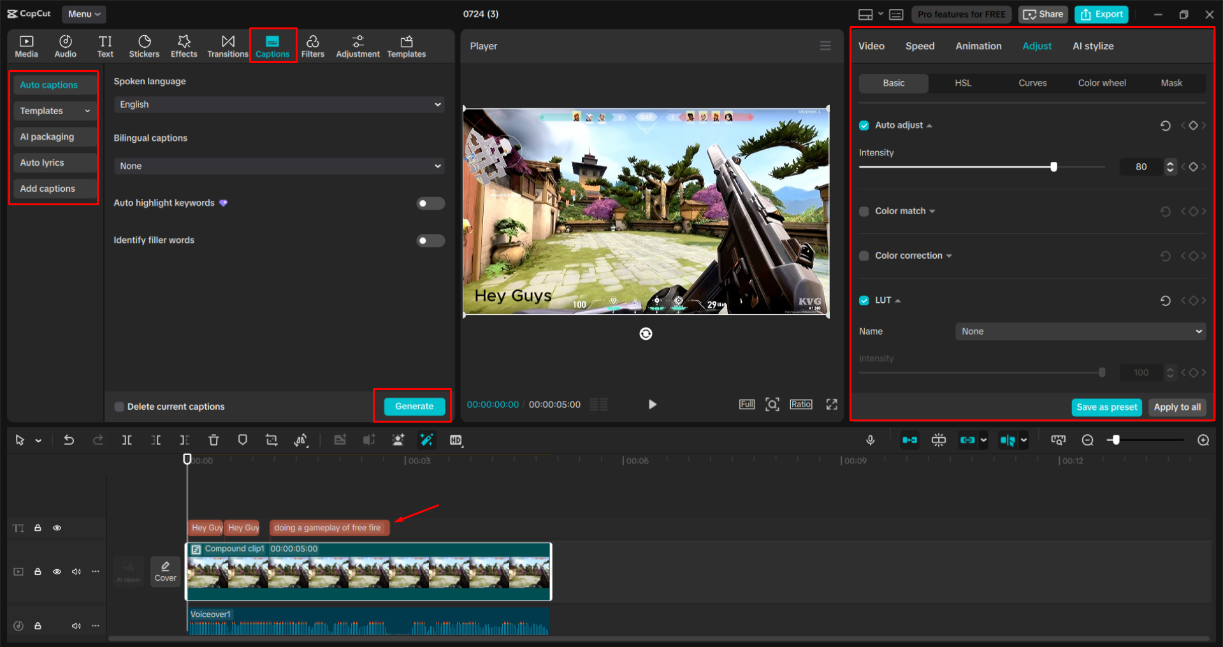
Task: Select the Curves sub-tab
Action: pos(1032,83)
